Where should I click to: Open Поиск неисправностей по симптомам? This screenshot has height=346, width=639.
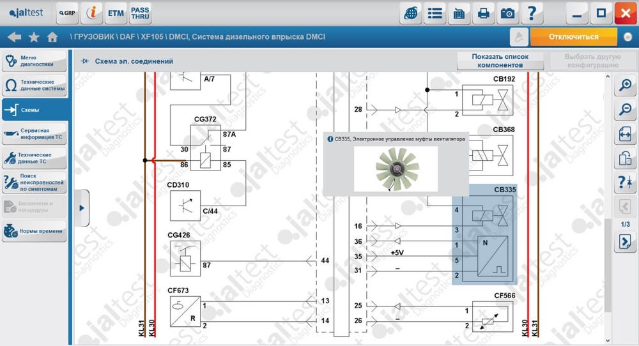(x=35, y=183)
